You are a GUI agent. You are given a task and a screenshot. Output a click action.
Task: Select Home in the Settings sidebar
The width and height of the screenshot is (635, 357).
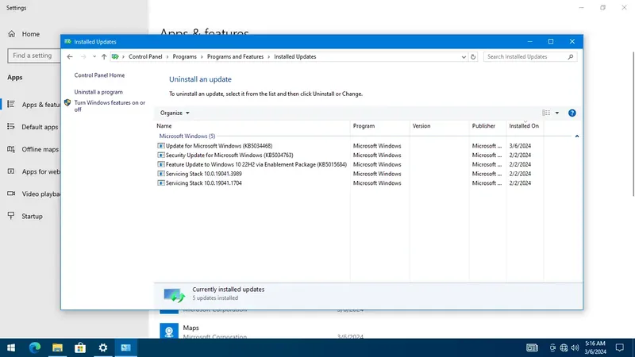click(30, 34)
